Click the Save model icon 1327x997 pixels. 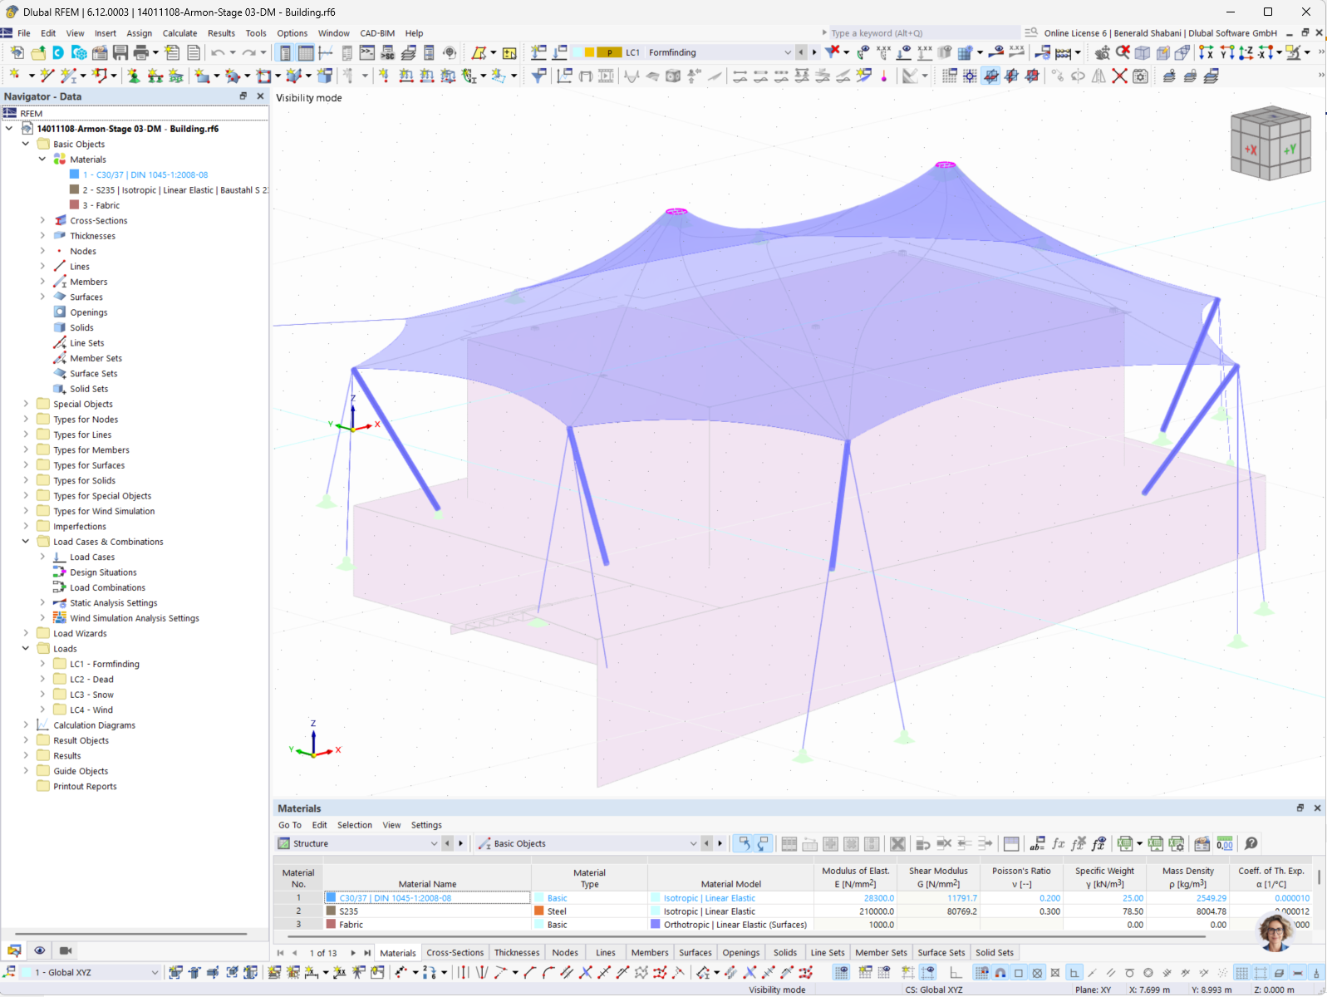(x=120, y=52)
